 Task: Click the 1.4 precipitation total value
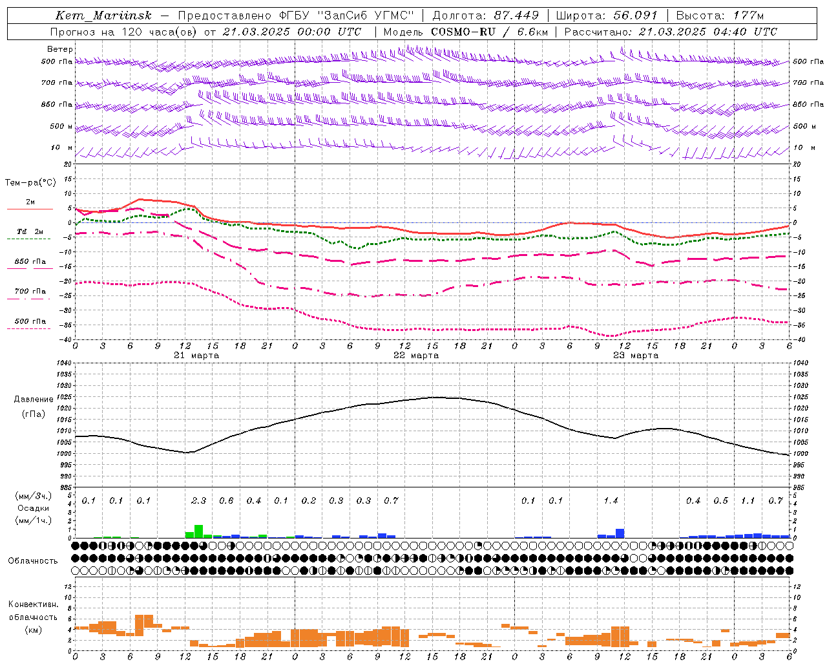tap(611, 500)
